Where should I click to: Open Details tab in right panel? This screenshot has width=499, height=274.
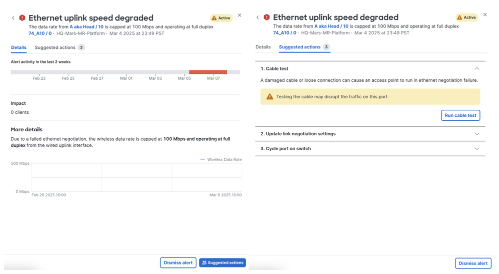tap(263, 47)
